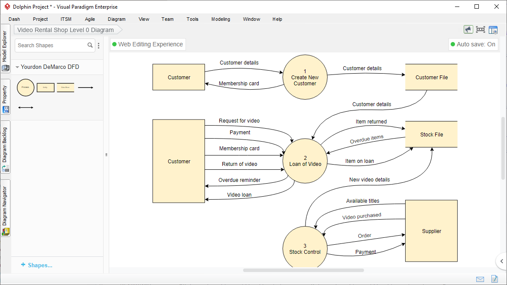Click the fit-to-screen frame icon
The height and width of the screenshot is (285, 507).
click(480, 29)
